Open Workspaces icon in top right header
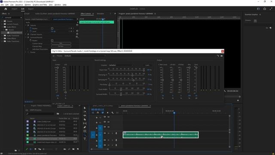This screenshot has height=155, width=275. pyautogui.click(x=258, y=9)
